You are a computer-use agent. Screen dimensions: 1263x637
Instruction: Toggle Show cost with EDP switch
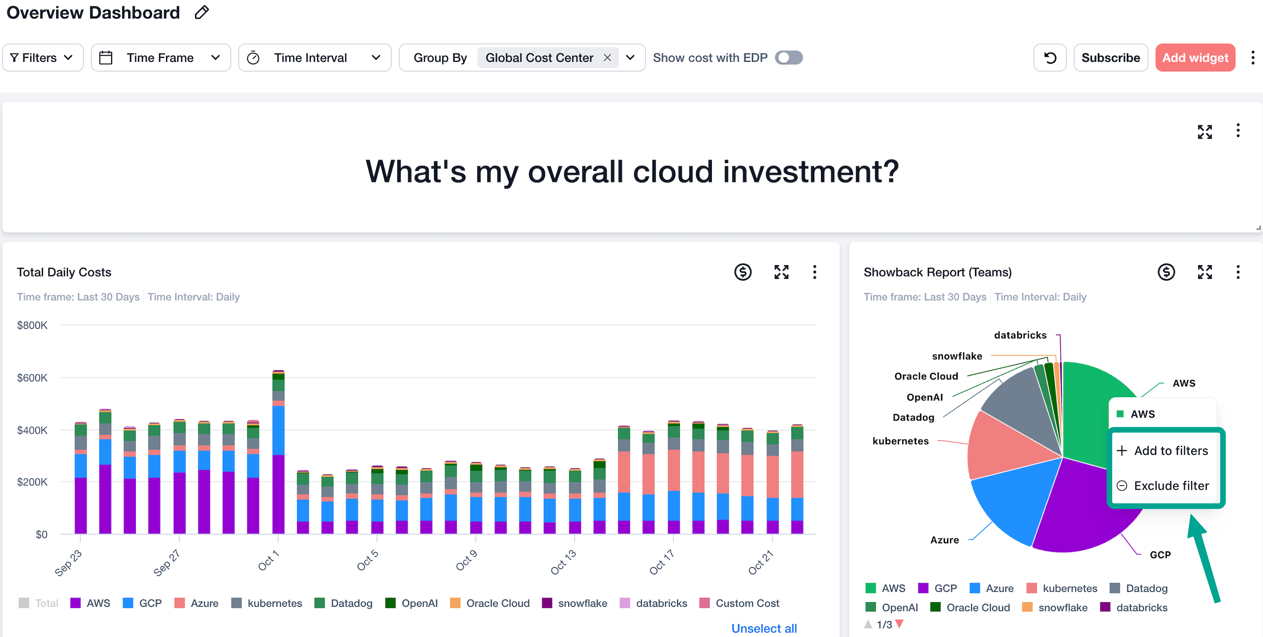(x=788, y=58)
